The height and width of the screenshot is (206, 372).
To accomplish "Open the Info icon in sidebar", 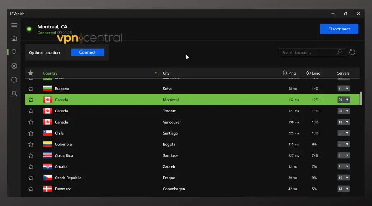I will 14,80.
